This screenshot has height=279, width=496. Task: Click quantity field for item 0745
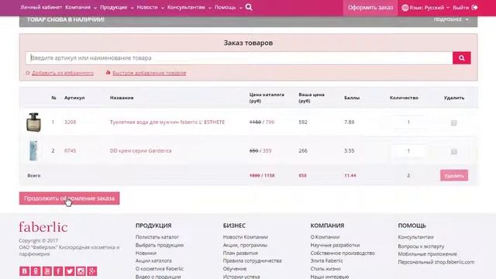(x=408, y=151)
